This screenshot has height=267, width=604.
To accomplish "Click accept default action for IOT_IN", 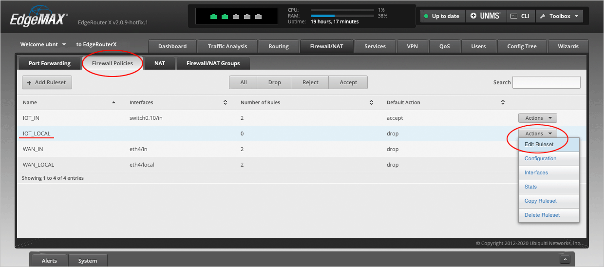I will pos(395,118).
